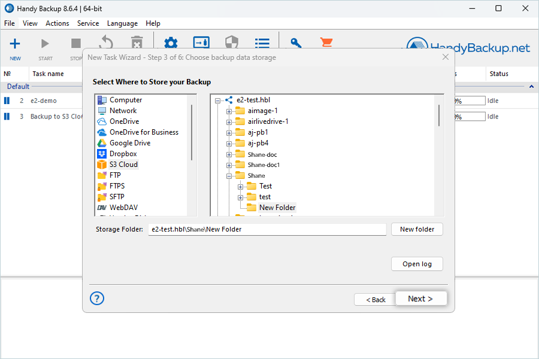The image size is (539, 359).
Task: Select the Shane-doc1 folder in the tree
Action: coord(264,165)
